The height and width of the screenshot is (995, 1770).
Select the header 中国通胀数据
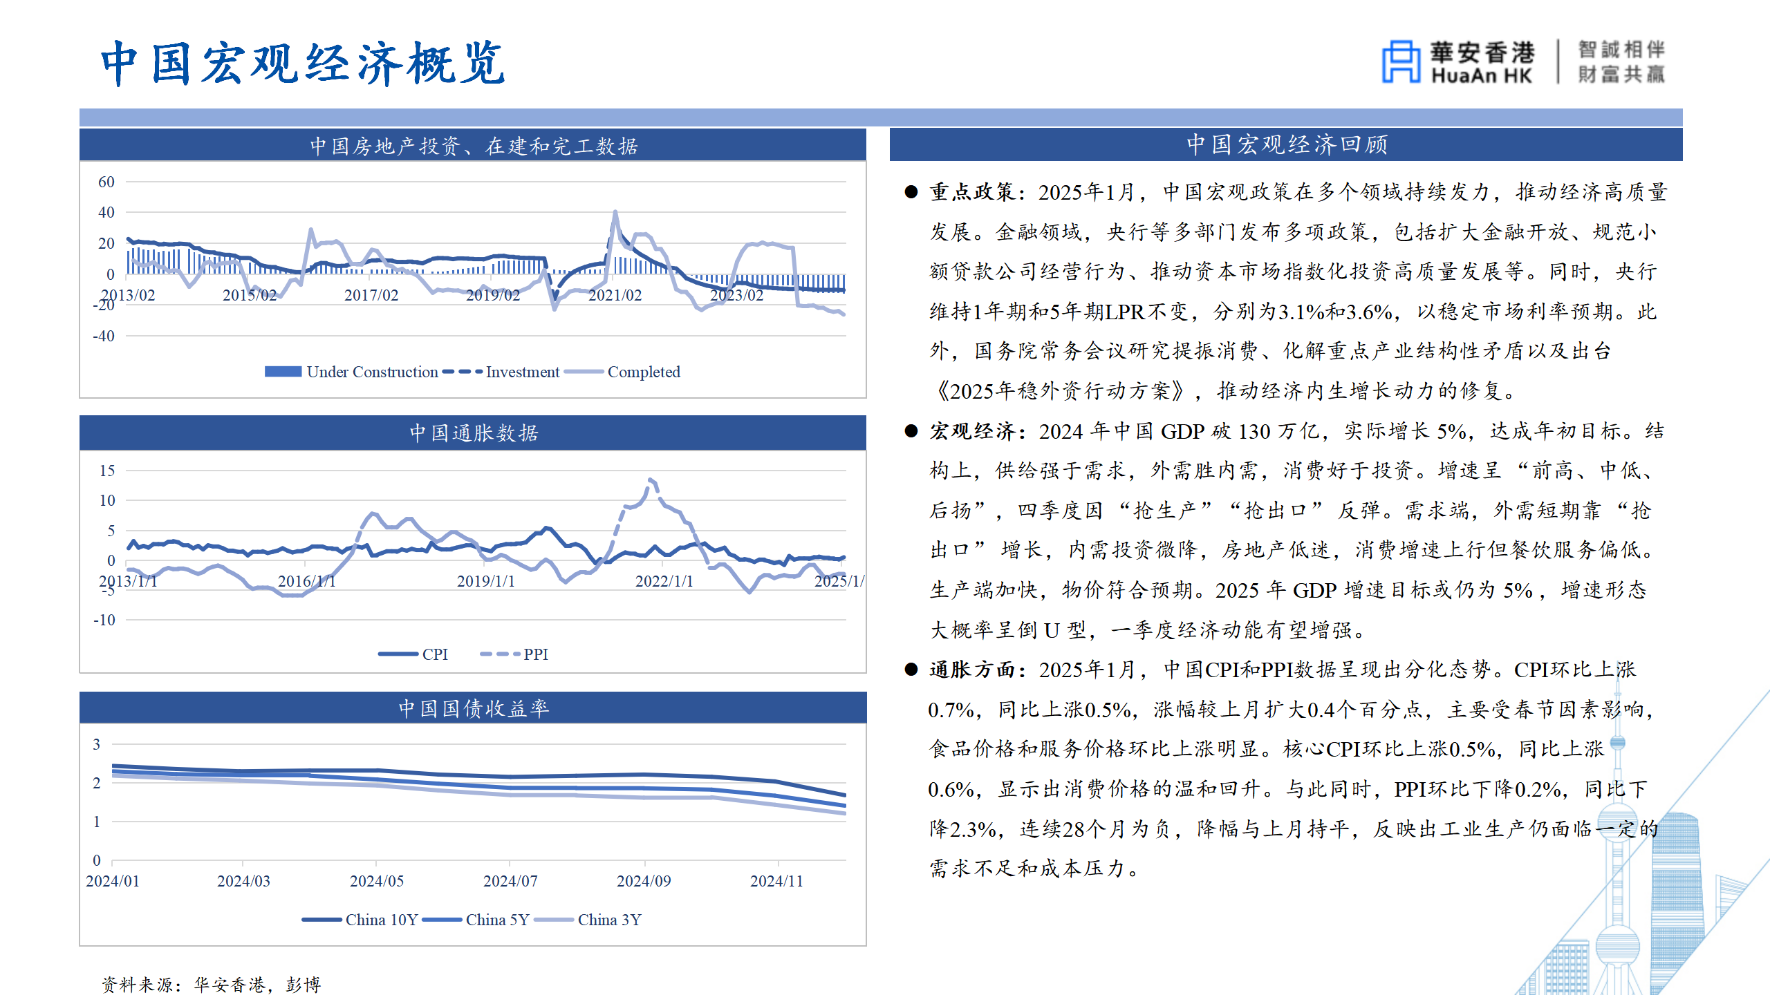[473, 433]
